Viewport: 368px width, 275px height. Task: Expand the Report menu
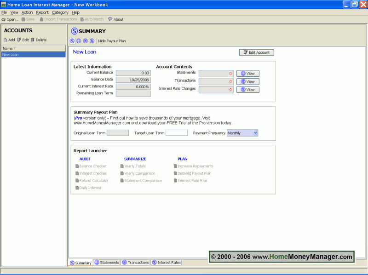[x=42, y=12]
